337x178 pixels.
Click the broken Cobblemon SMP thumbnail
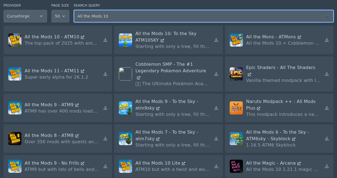(x=125, y=74)
